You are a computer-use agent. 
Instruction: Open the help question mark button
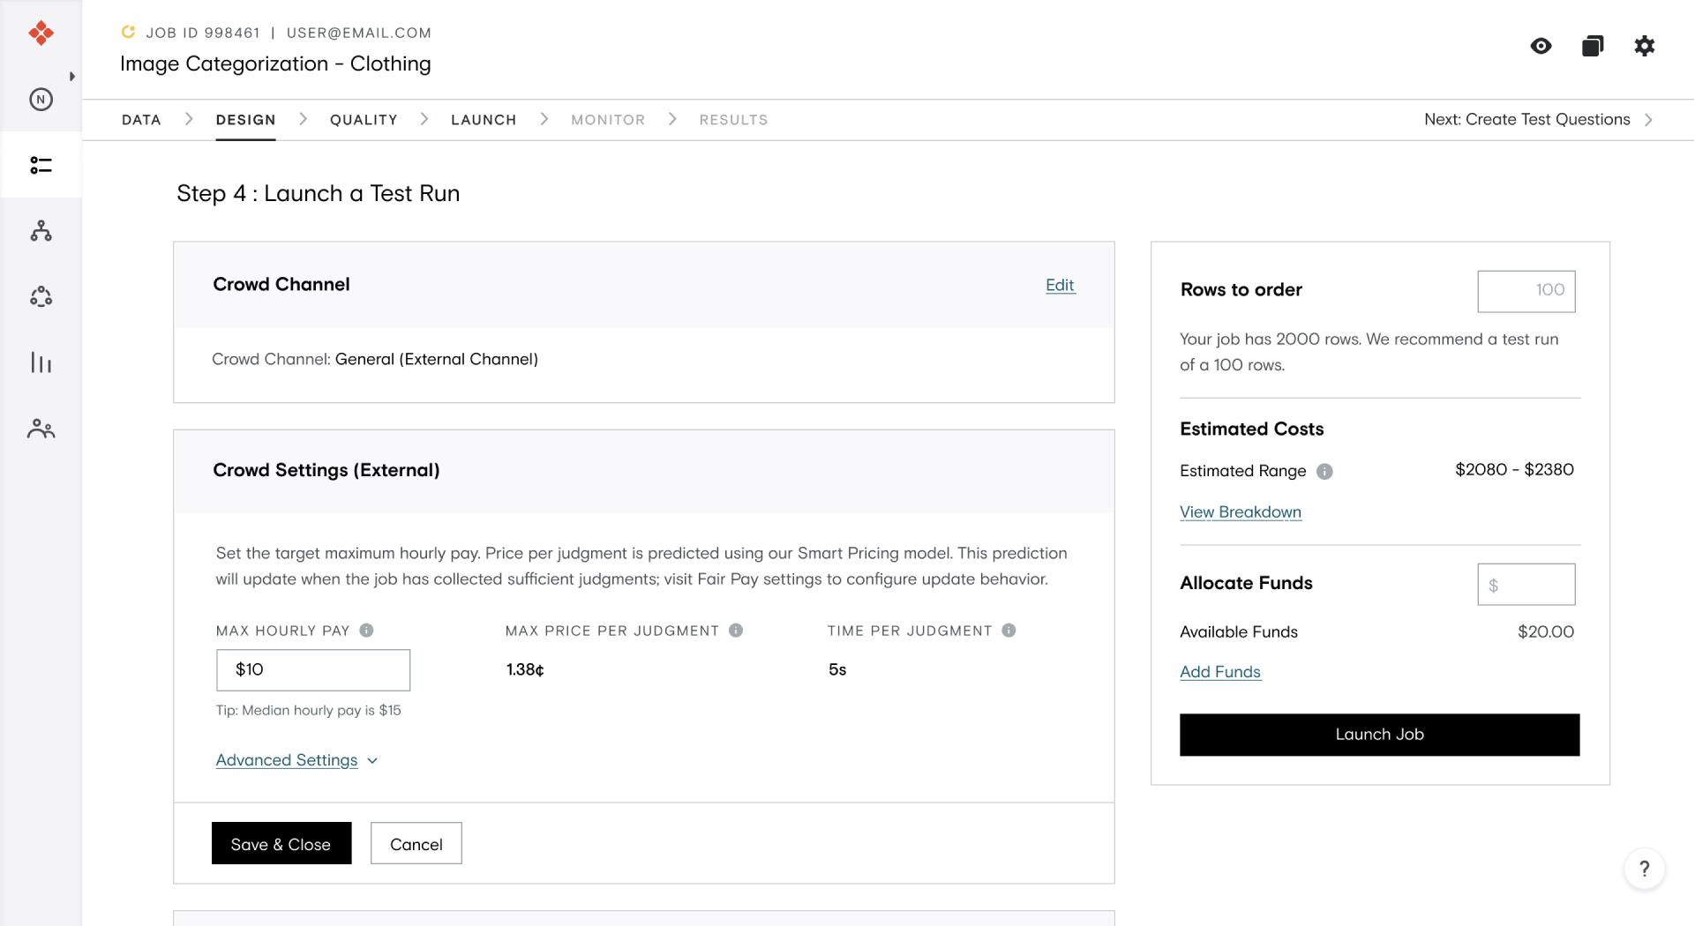click(x=1645, y=870)
